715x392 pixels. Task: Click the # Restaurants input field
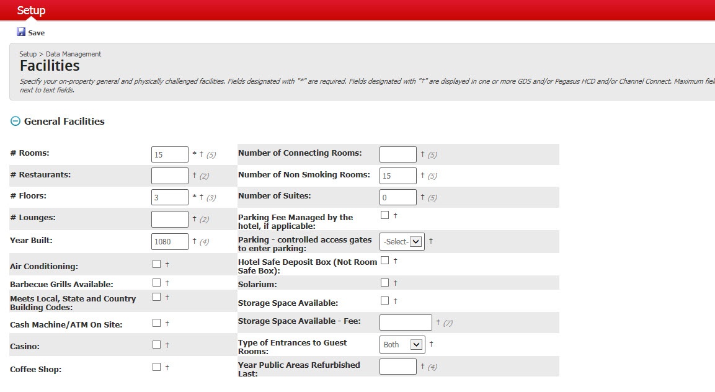[170, 176]
